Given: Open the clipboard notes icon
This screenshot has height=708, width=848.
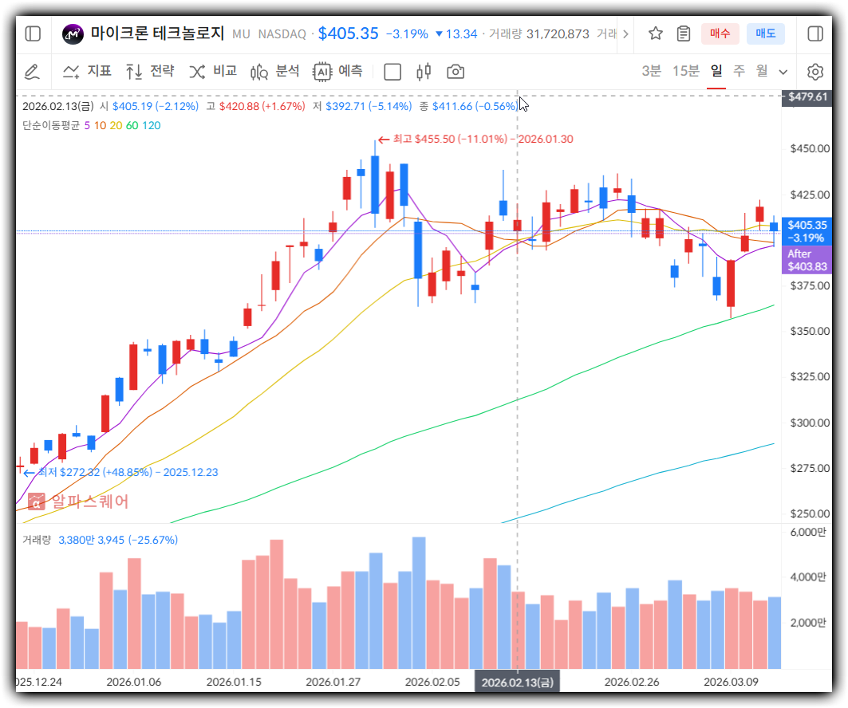Looking at the screenshot, I should point(683,33).
